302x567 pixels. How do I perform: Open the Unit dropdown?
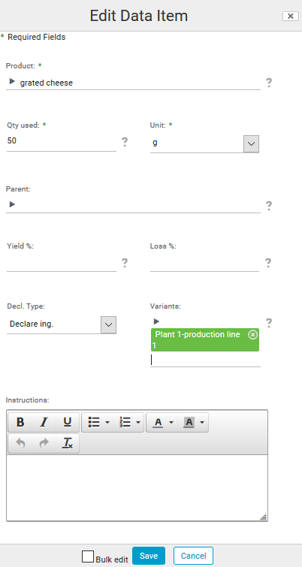(251, 143)
